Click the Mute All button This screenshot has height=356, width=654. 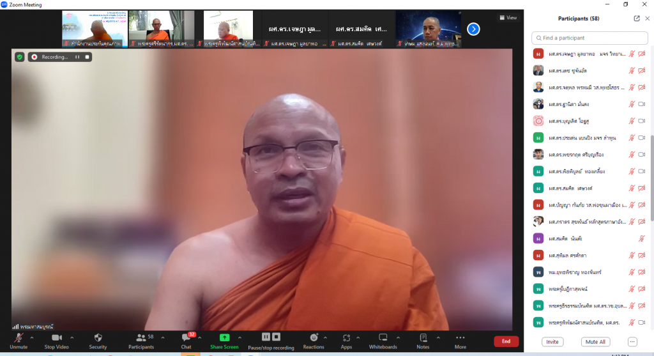[x=595, y=342]
